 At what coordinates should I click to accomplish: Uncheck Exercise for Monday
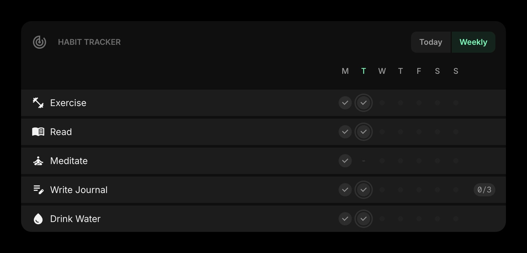point(345,103)
